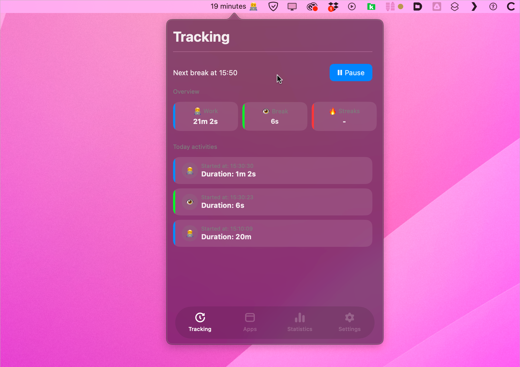Click the Work overview card
The image size is (520, 367).
[206, 116]
